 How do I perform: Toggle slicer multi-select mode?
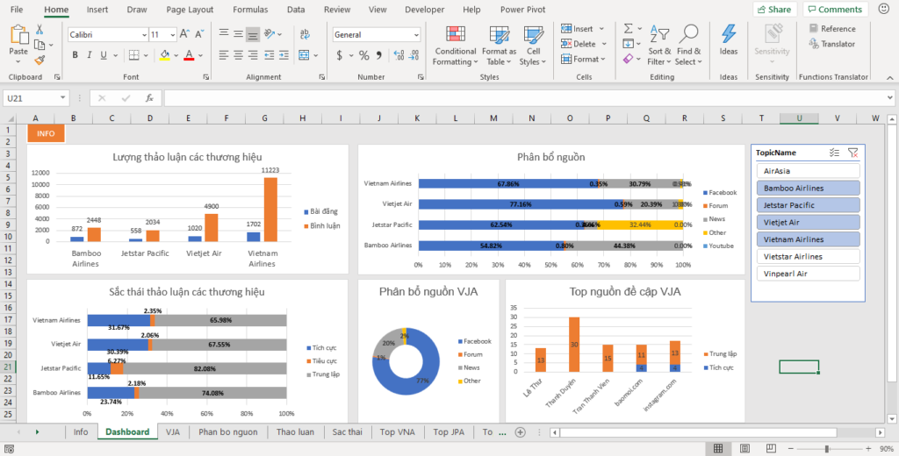pyautogui.click(x=835, y=153)
